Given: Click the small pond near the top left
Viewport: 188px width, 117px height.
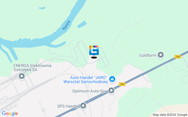Looking at the screenshot, I should (42, 8).
